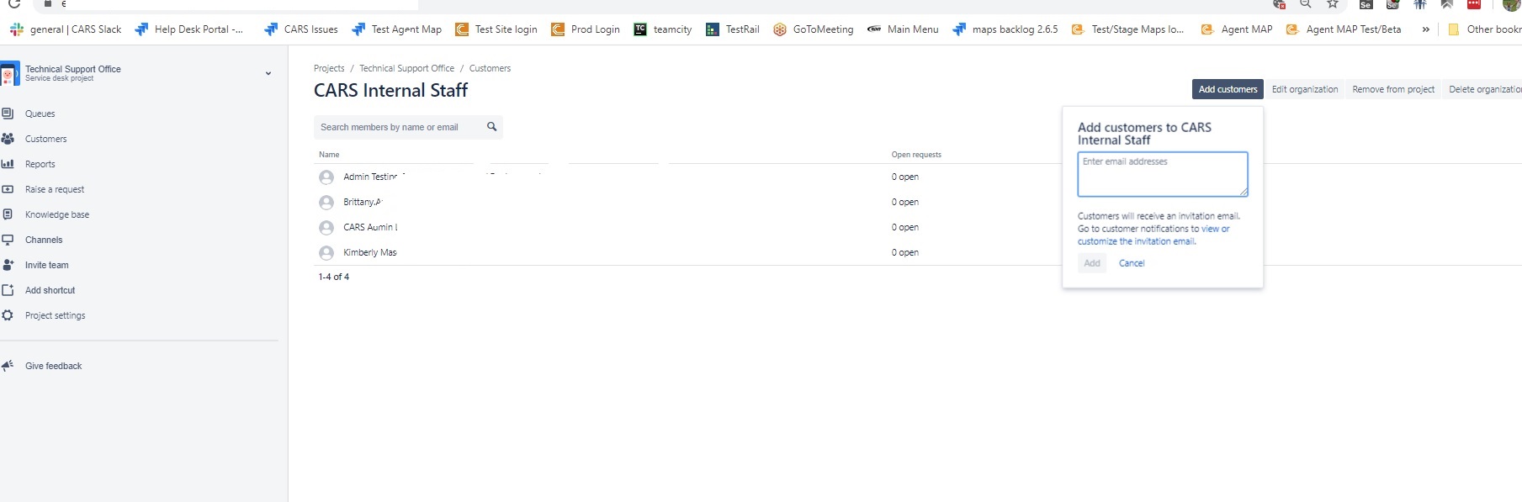The width and height of the screenshot is (1522, 502).
Task: Open Channels in the sidebar
Action: [44, 240]
